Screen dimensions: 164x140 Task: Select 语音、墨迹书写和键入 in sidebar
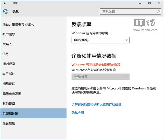point(18,24)
